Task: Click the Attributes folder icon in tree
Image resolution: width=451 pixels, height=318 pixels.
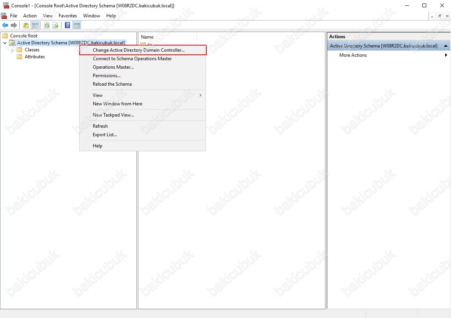Action: tap(19, 57)
